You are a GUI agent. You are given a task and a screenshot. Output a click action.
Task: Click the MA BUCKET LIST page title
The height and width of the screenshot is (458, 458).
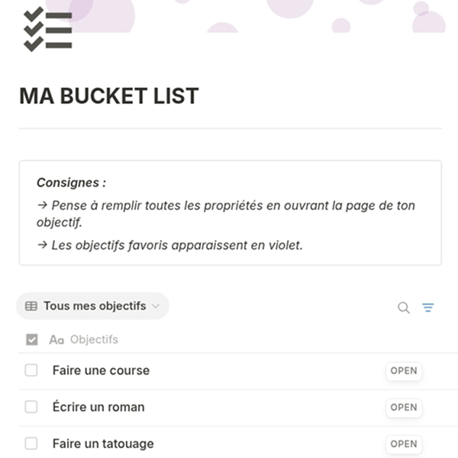(109, 96)
